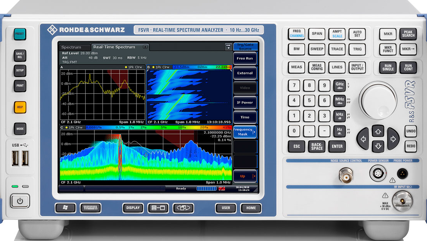Click marker readout 2.1000000 GHz
The width and height of the screenshot is (427, 241).
click(217, 132)
